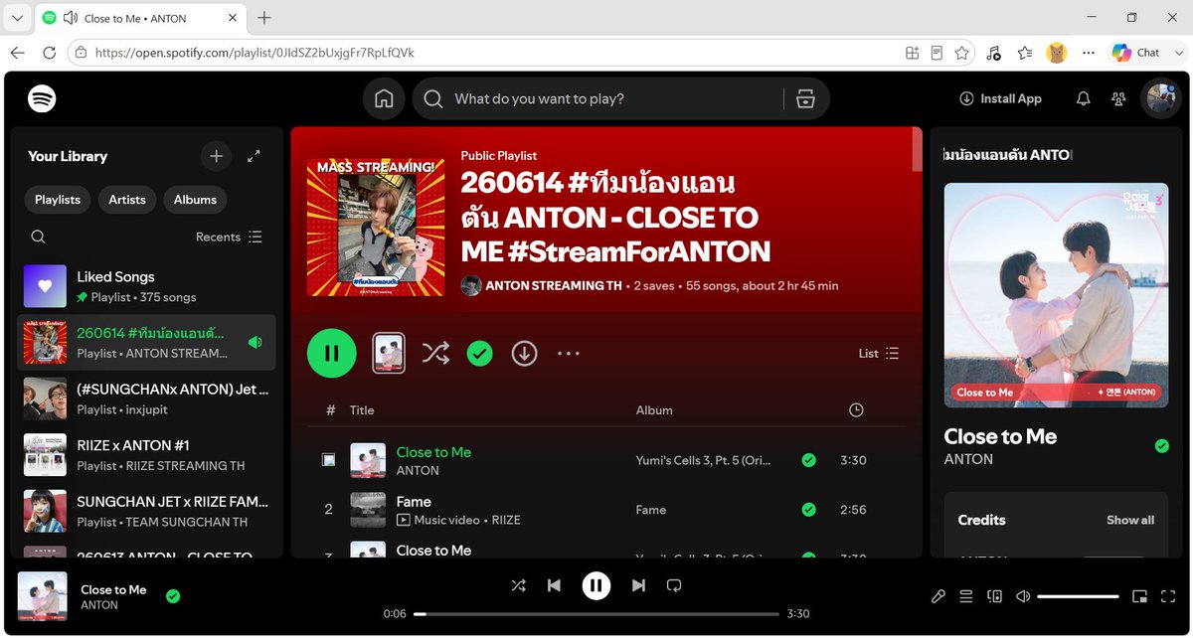Toggle the playing speaker icon on active playlist

point(256,342)
